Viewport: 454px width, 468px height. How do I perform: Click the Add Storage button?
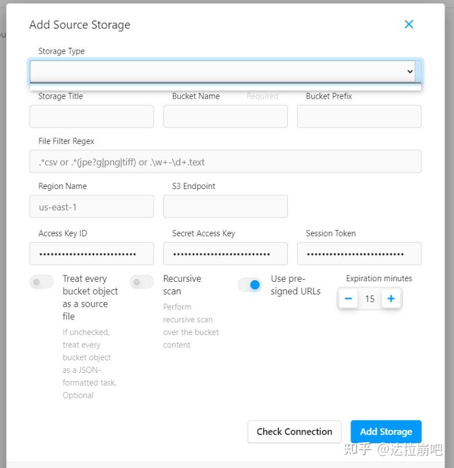pyautogui.click(x=386, y=432)
